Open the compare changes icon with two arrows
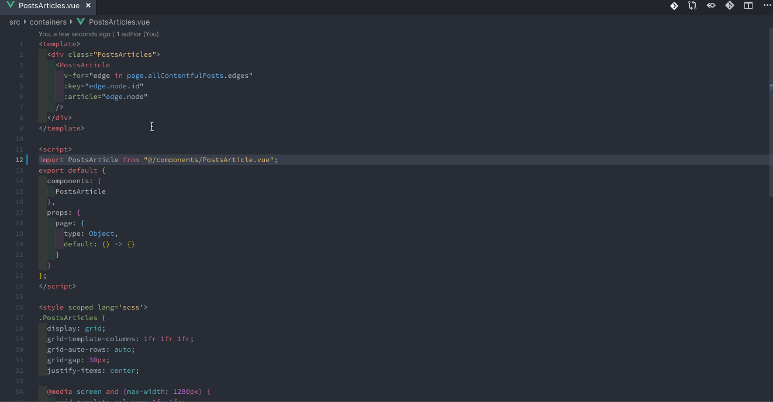773x402 pixels. [692, 6]
